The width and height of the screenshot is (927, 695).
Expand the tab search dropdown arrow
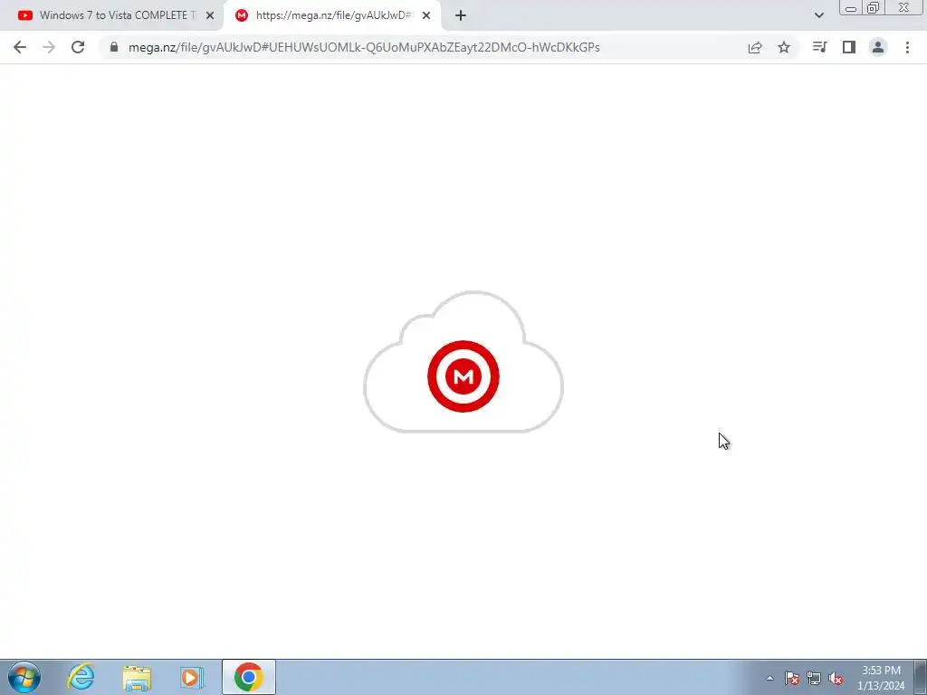pyautogui.click(x=818, y=15)
